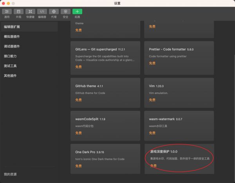Open the 编辑器 editor settings tab
The height and width of the screenshot is (183, 235).
(x=42, y=13)
